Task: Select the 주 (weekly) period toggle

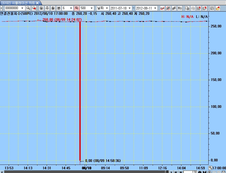Action: tap(47, 8)
